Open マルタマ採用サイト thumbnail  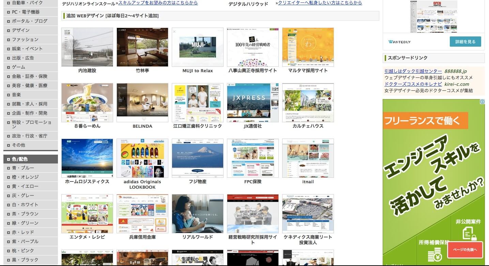coord(308,47)
